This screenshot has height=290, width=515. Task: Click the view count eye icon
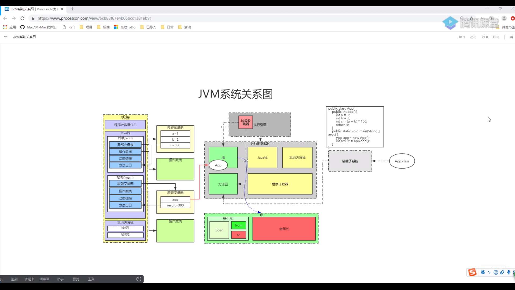[x=461, y=37]
